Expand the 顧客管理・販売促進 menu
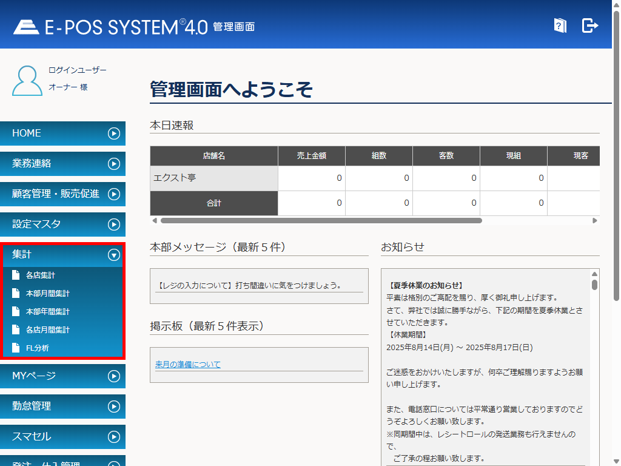 (113, 194)
